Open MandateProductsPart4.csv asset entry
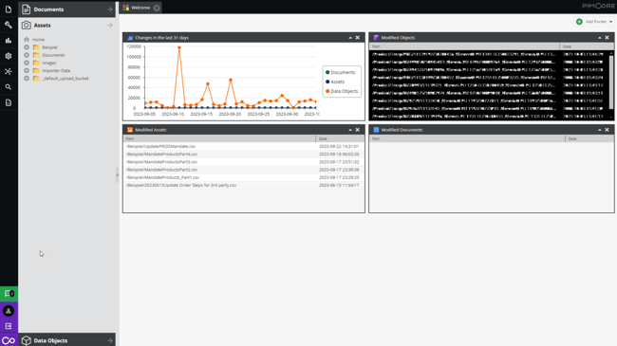Image resolution: width=617 pixels, height=346 pixels. click(161, 155)
